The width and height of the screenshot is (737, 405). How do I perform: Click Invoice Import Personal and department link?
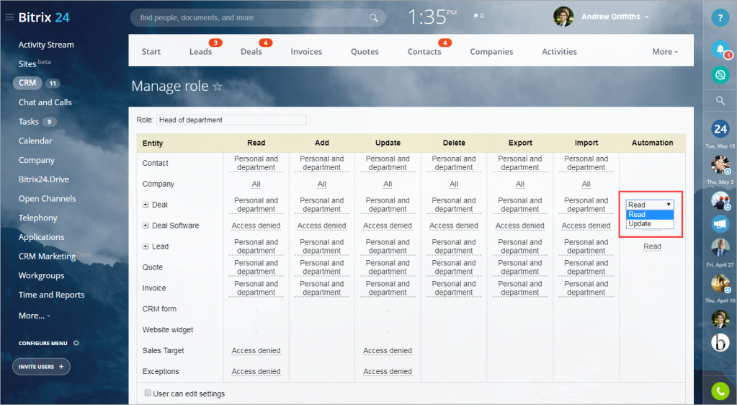586,288
